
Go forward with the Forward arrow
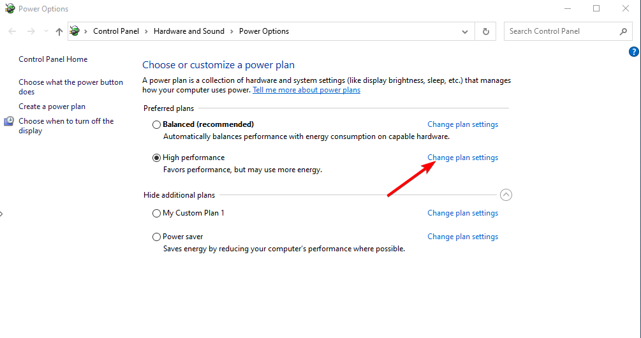(31, 31)
